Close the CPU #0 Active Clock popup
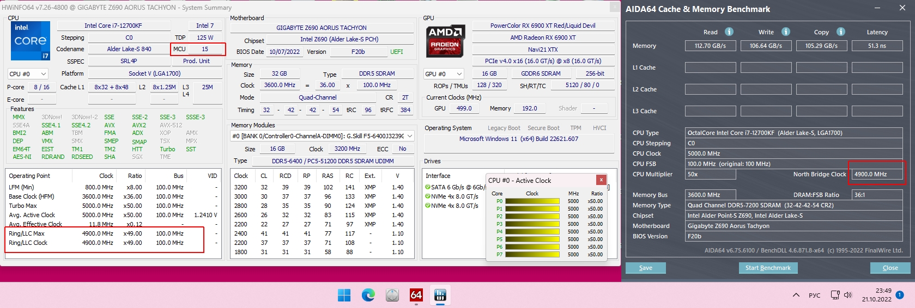The width and height of the screenshot is (915, 308). [x=601, y=180]
